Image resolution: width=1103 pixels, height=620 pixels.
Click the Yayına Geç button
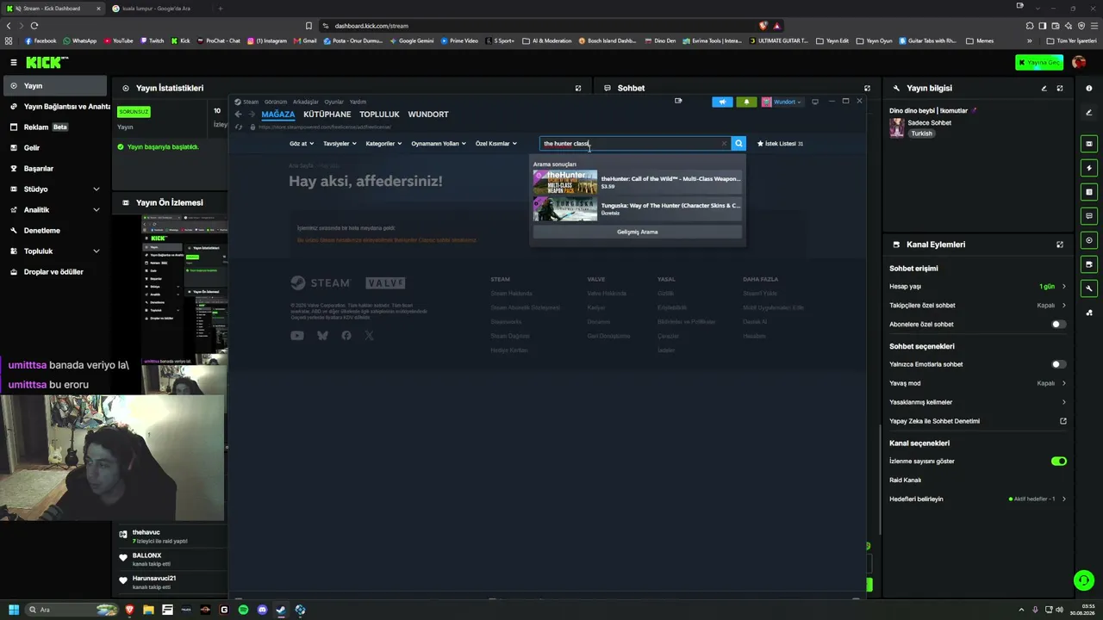coord(1038,62)
